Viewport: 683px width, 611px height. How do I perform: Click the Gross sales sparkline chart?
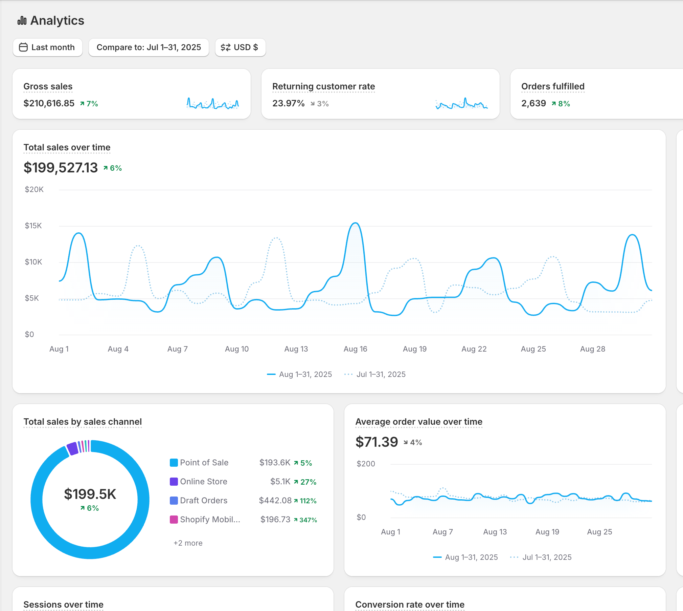[213, 103]
